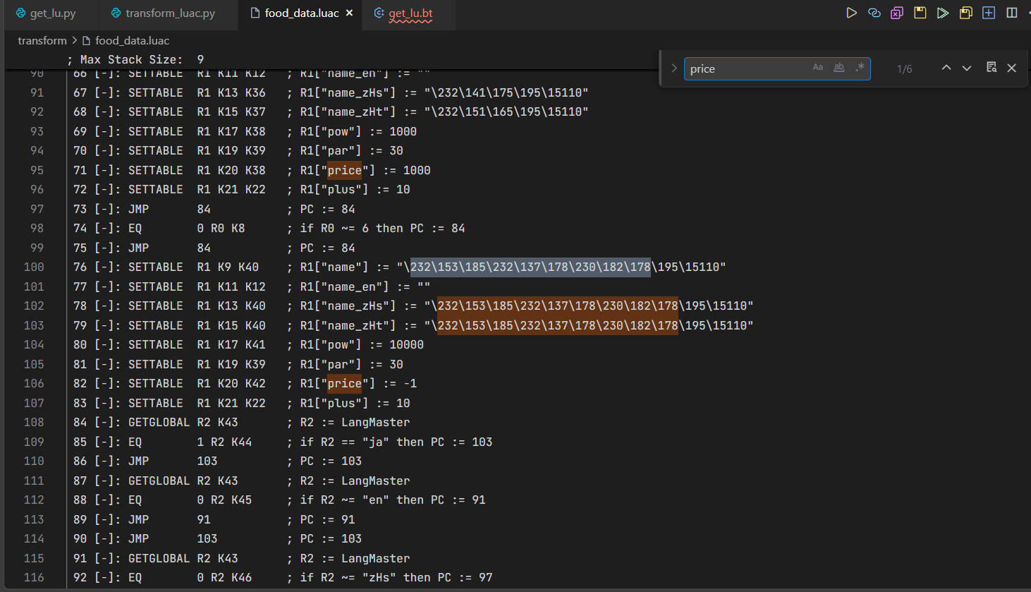
Task: Click the blue plus square icon
Action: point(989,13)
